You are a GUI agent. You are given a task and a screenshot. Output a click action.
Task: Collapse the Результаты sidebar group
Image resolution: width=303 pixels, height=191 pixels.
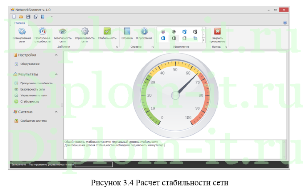pyautogui.click(x=56, y=74)
